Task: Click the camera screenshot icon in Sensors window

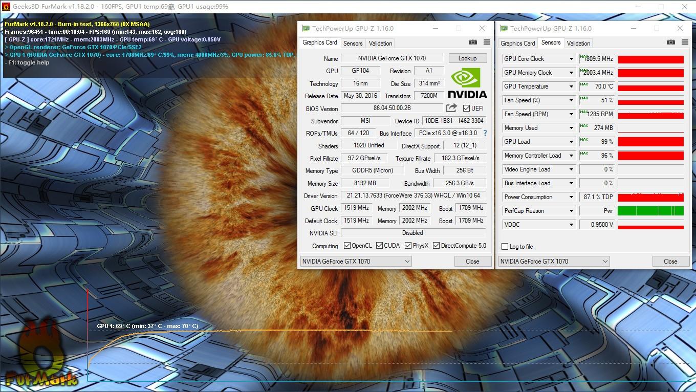Action: click(670, 42)
